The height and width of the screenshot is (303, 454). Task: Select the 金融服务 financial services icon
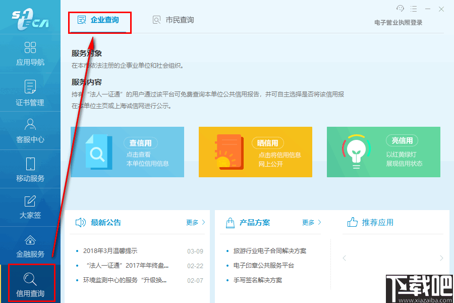[x=30, y=246]
